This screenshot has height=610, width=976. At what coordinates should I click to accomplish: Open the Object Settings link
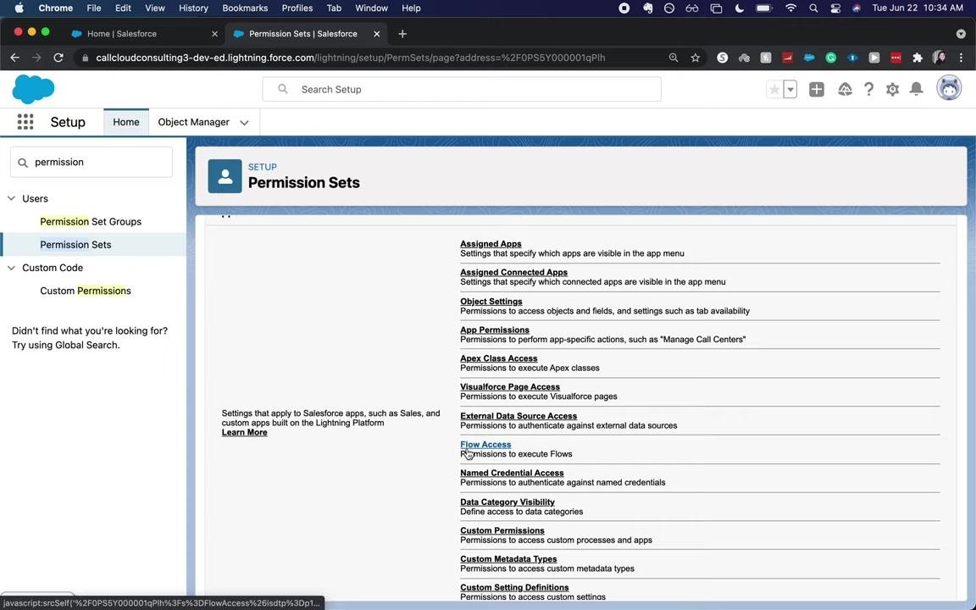[x=491, y=302]
